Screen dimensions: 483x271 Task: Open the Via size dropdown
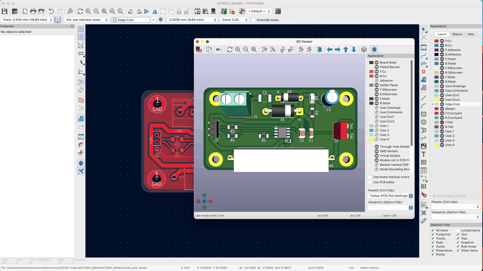click(x=87, y=20)
